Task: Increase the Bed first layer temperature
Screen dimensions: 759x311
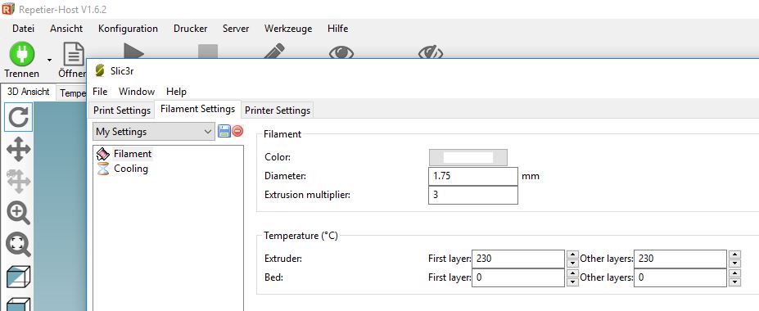Action: pyautogui.click(x=572, y=273)
